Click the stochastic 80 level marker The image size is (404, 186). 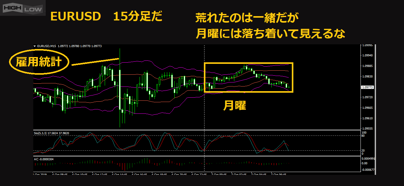click(x=362, y=136)
